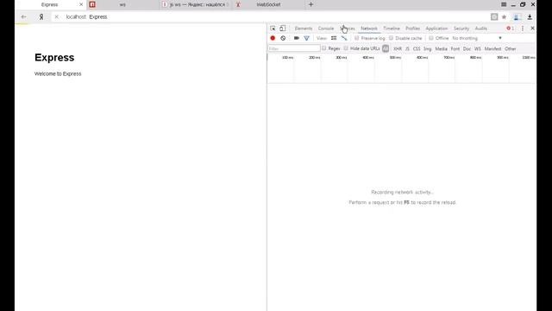Switch to the WebSocket browser tab
Image resolution: width=552 pixels, height=311 pixels.
[x=268, y=4]
